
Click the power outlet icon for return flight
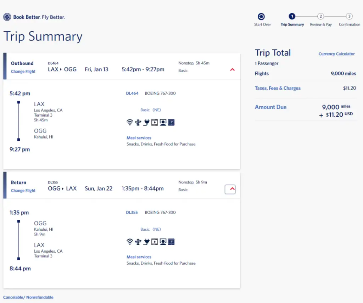tap(146, 242)
